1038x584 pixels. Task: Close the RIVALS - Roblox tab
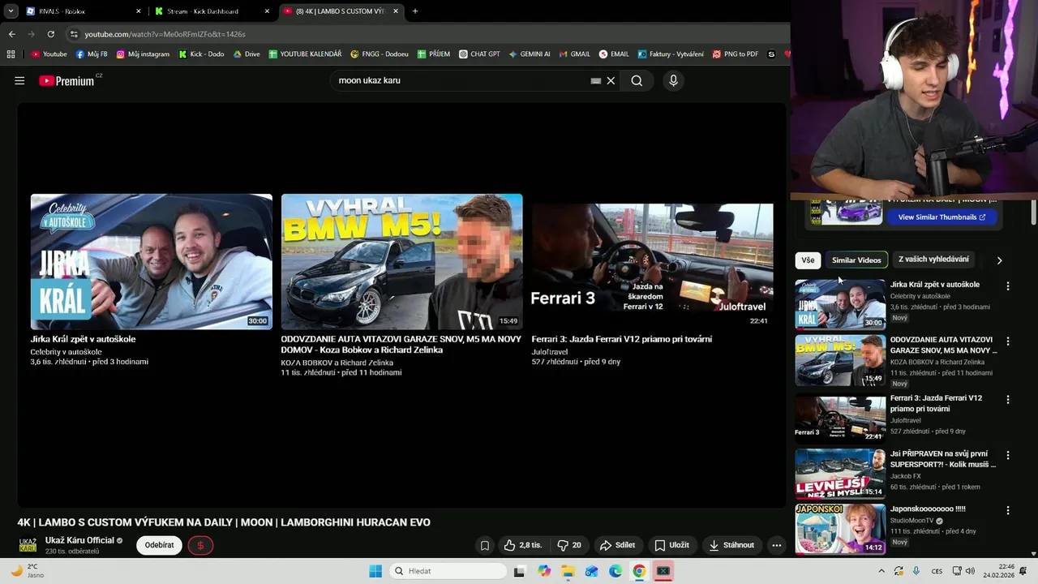tap(139, 11)
